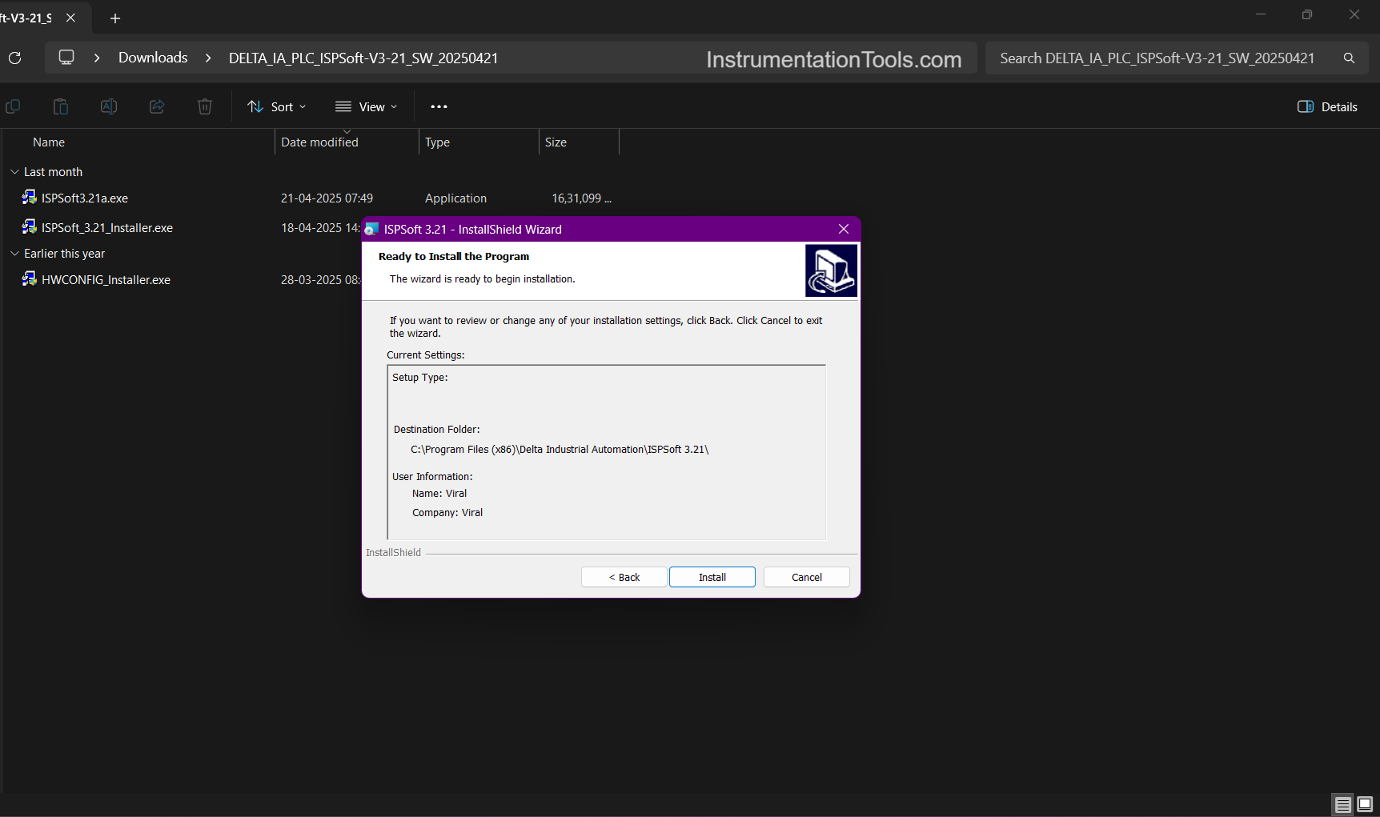Open the See more three-dots menu

(439, 106)
